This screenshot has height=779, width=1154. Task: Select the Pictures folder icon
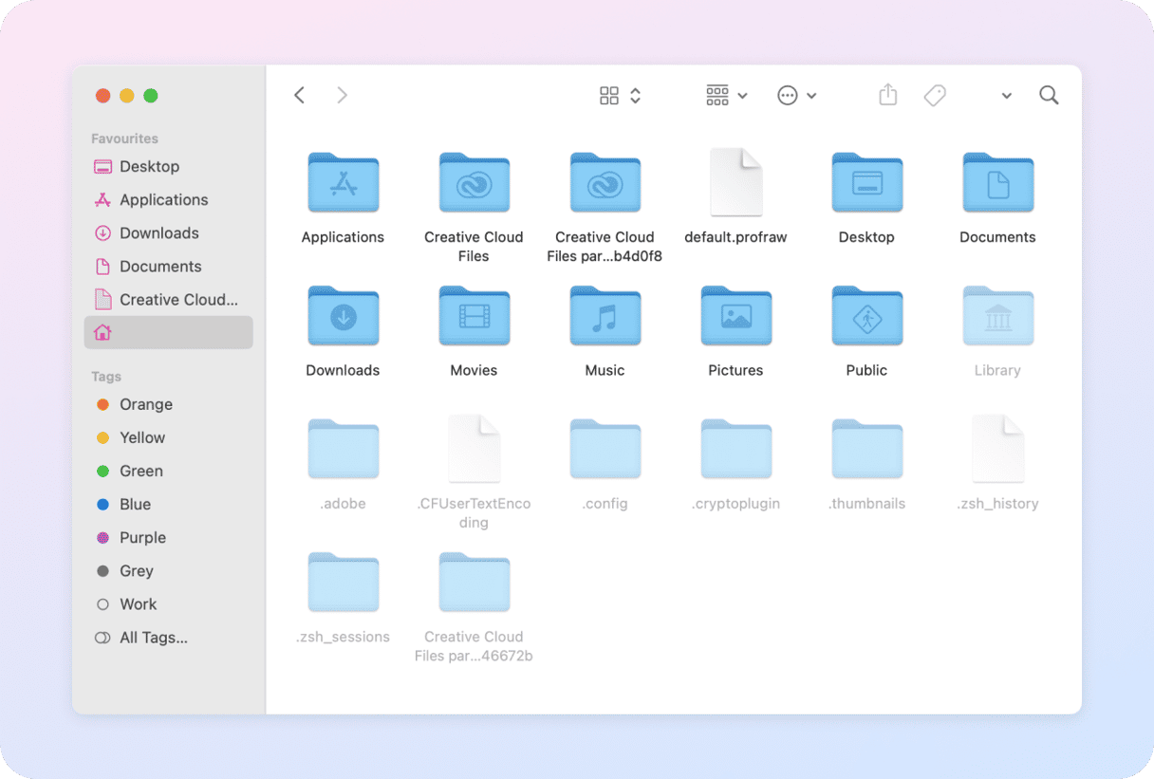coord(735,316)
